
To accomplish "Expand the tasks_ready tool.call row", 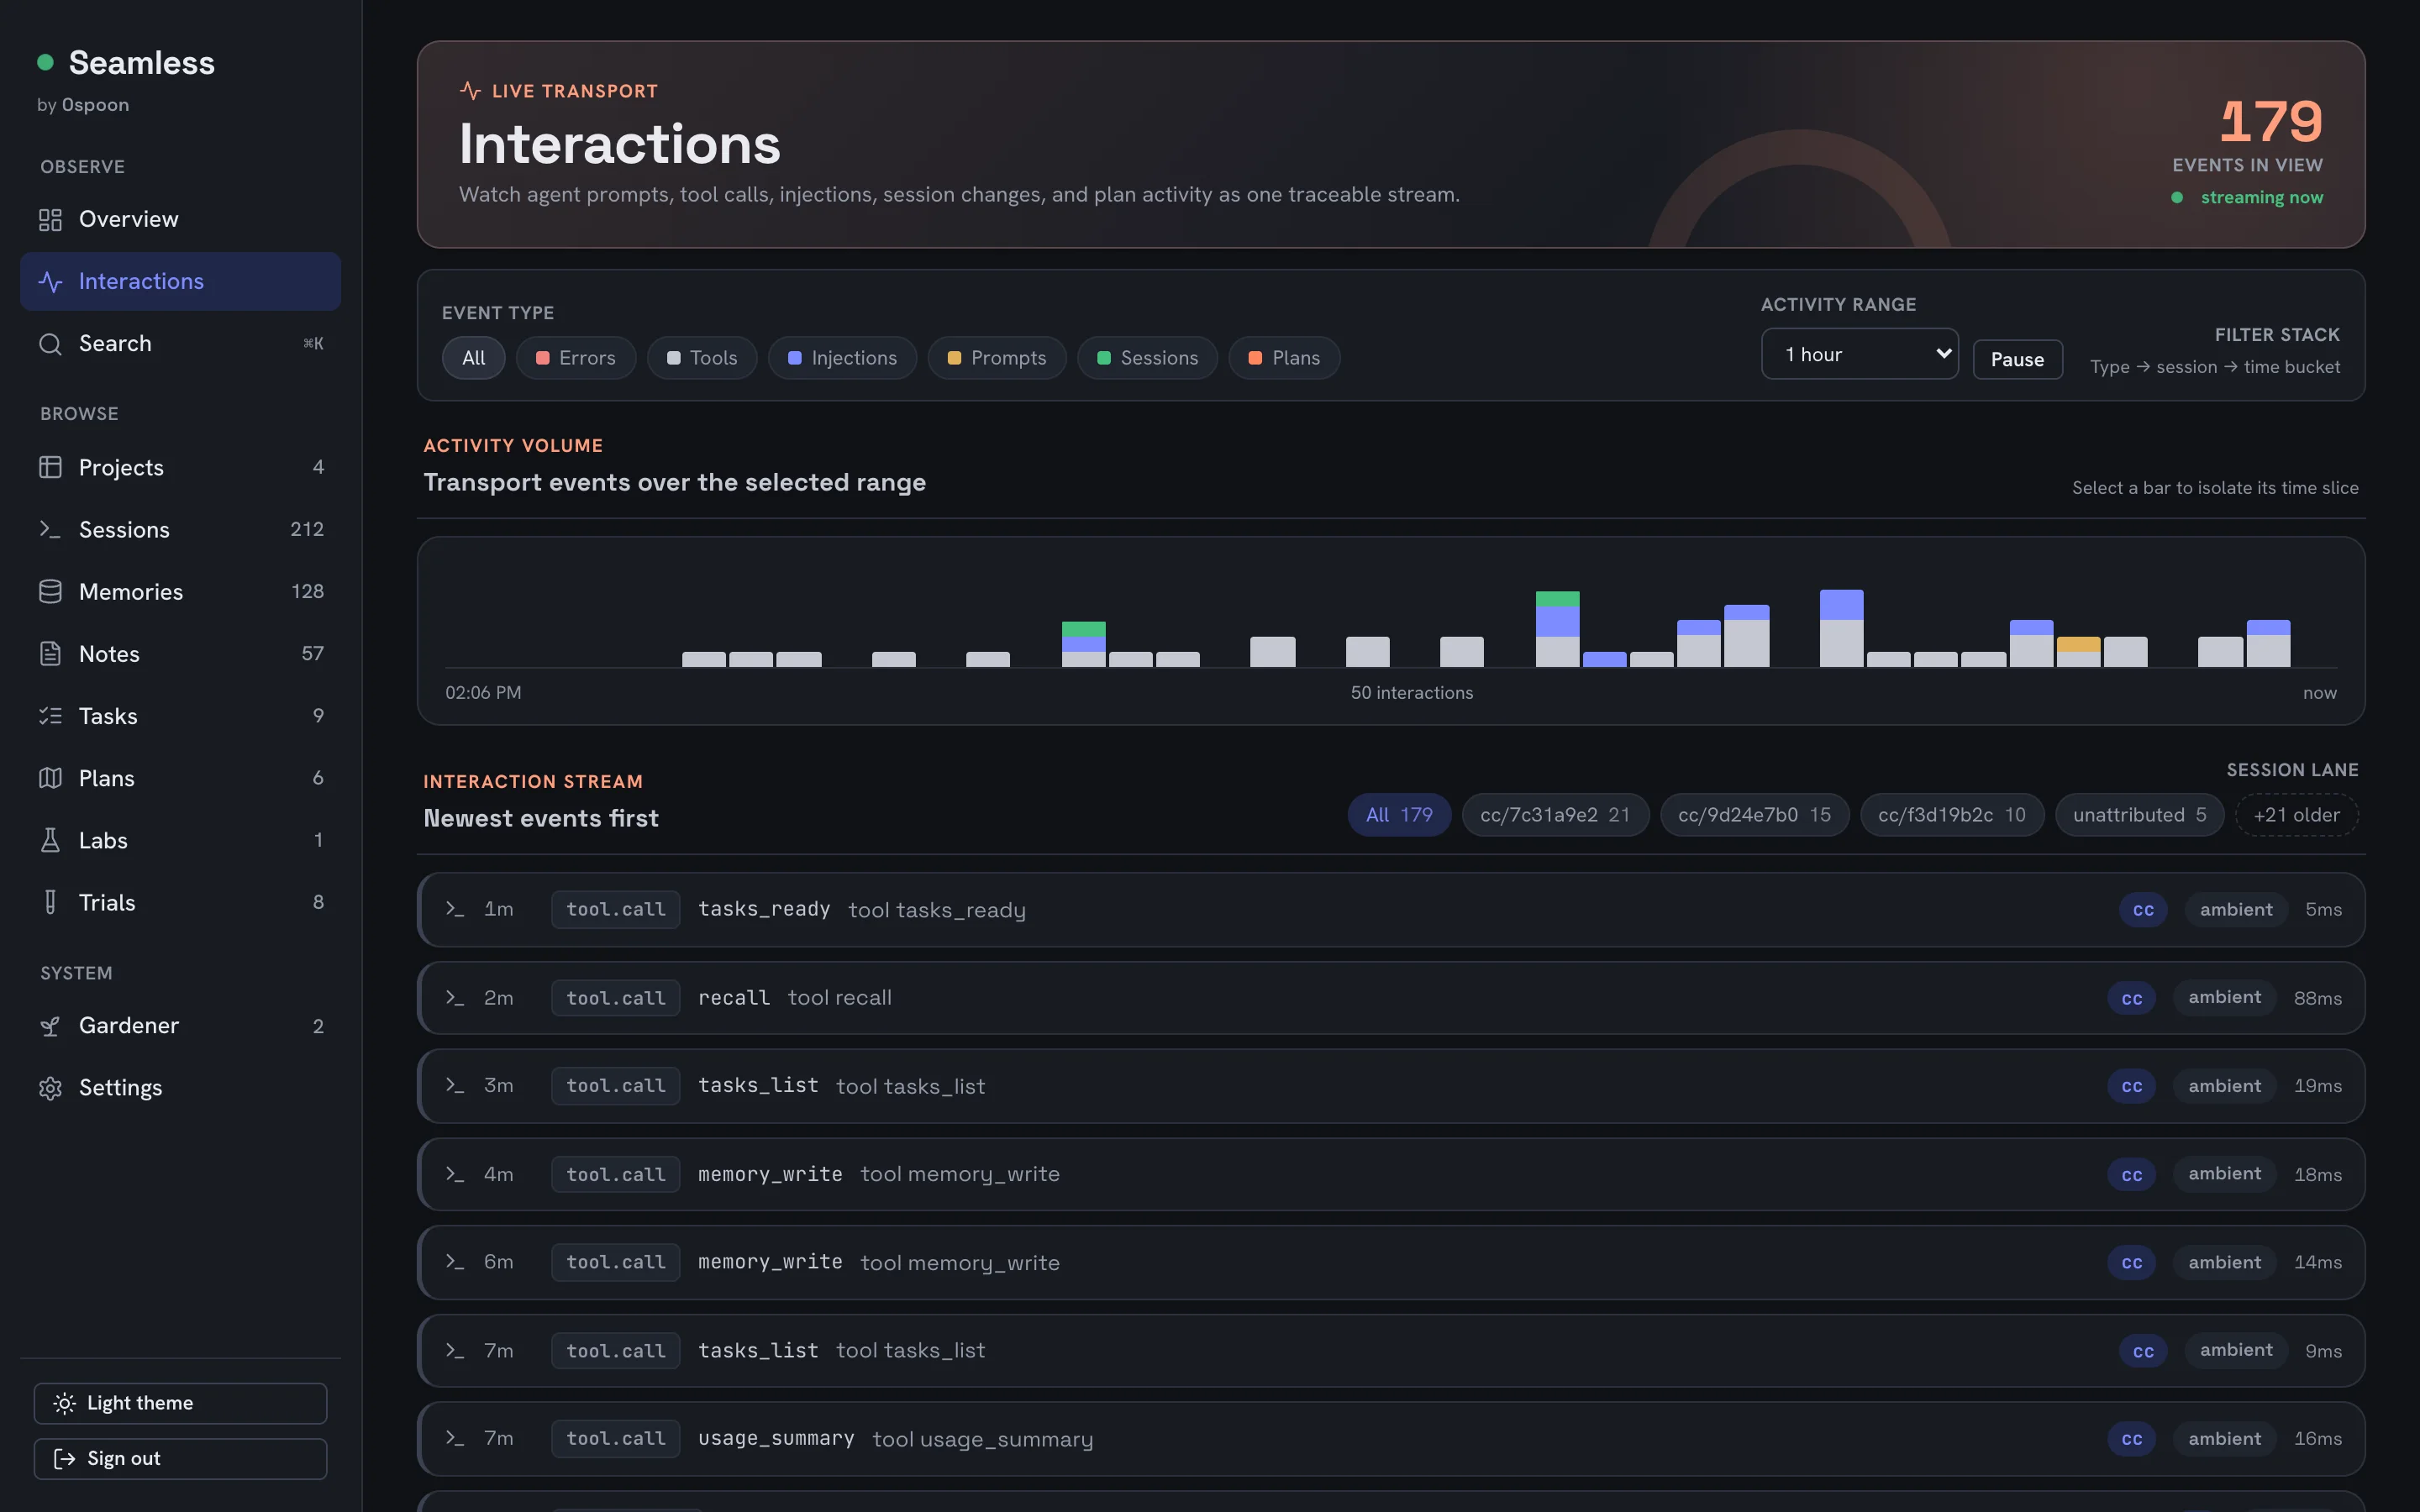I will (1391, 910).
